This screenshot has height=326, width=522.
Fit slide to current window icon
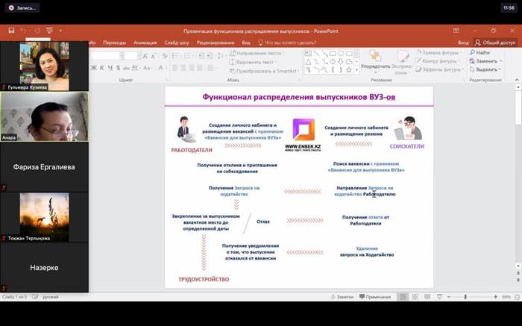[516, 297]
